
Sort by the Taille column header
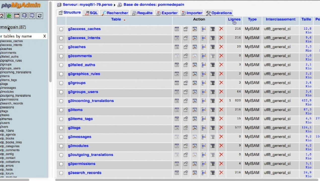tap(306, 19)
